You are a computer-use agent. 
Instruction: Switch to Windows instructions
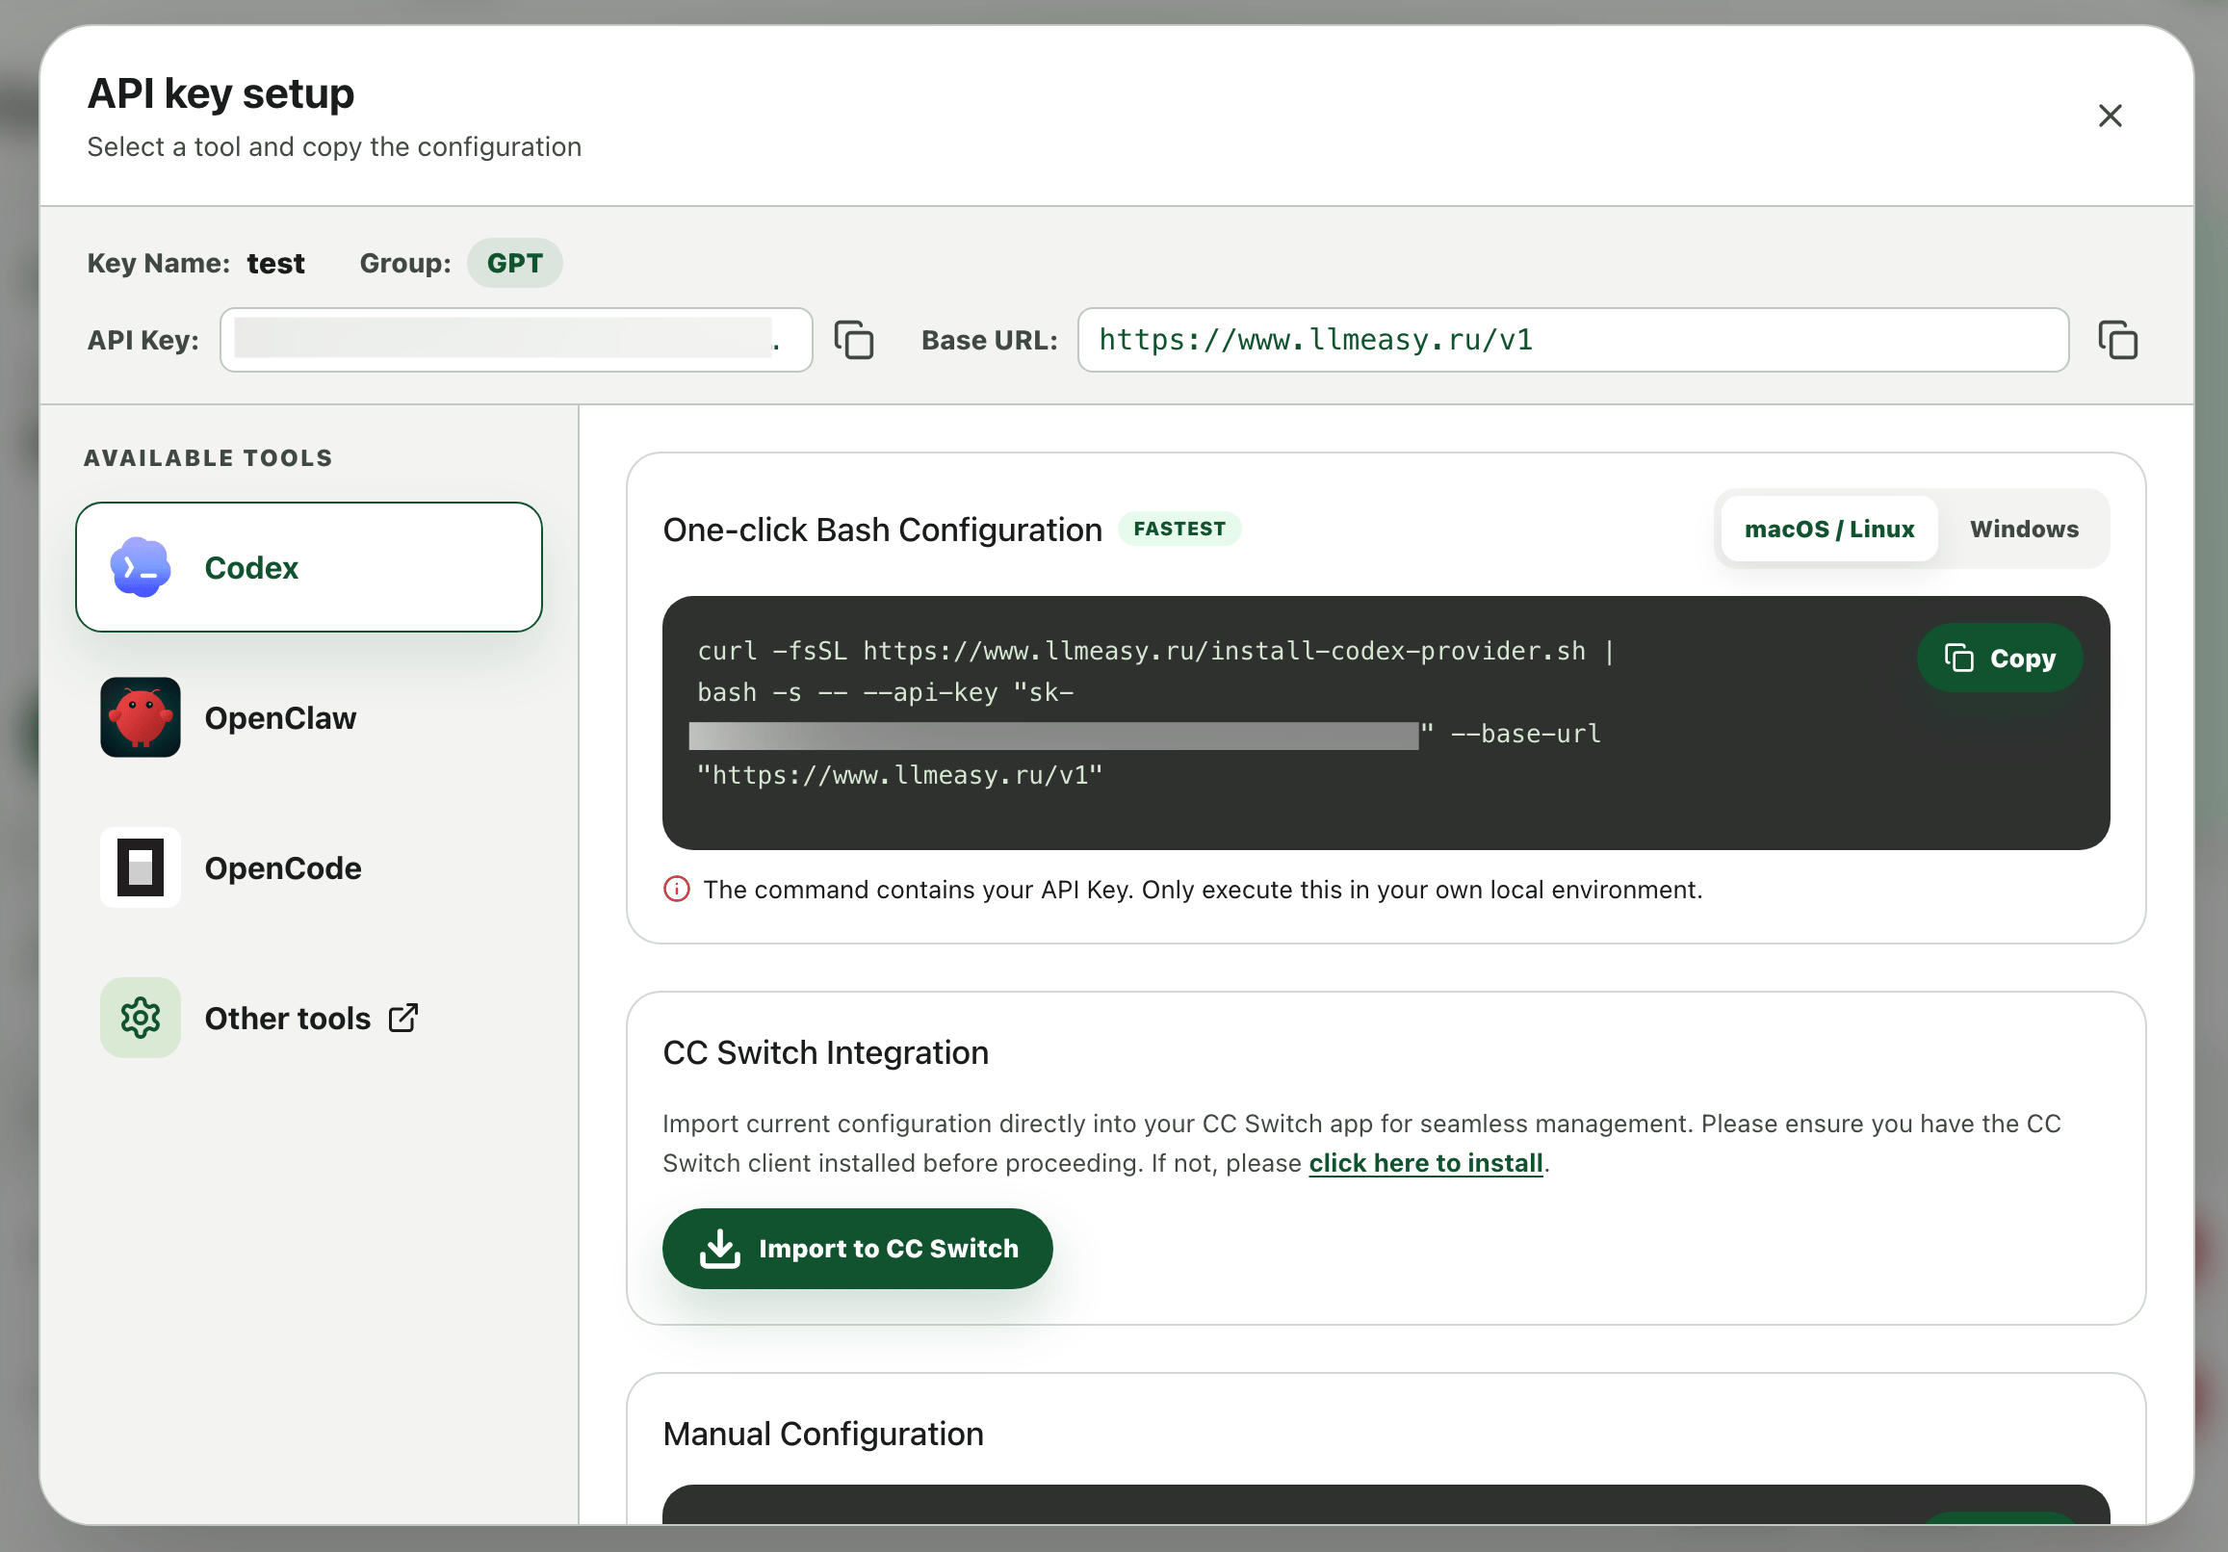(2024, 529)
